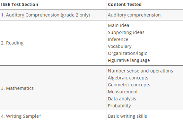Click the Algebraic concepts entry
183x120 pixels.
click(128, 78)
